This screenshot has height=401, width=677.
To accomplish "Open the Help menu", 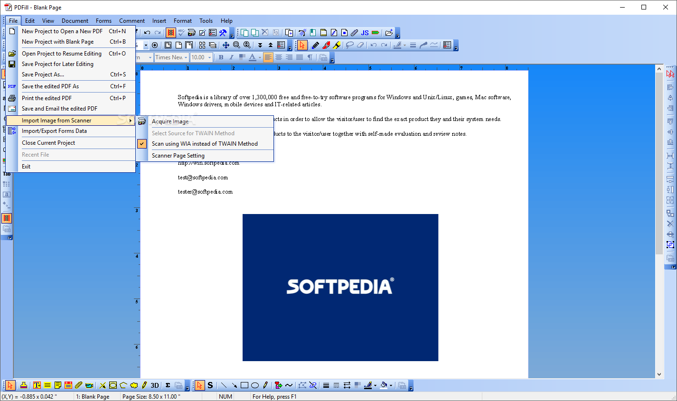I will point(226,20).
